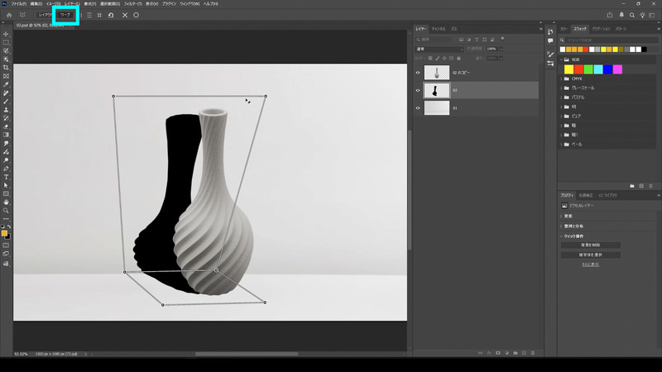Select the Zoom magnifier tool
Screen dimensions: 662x372
[x=6, y=210]
